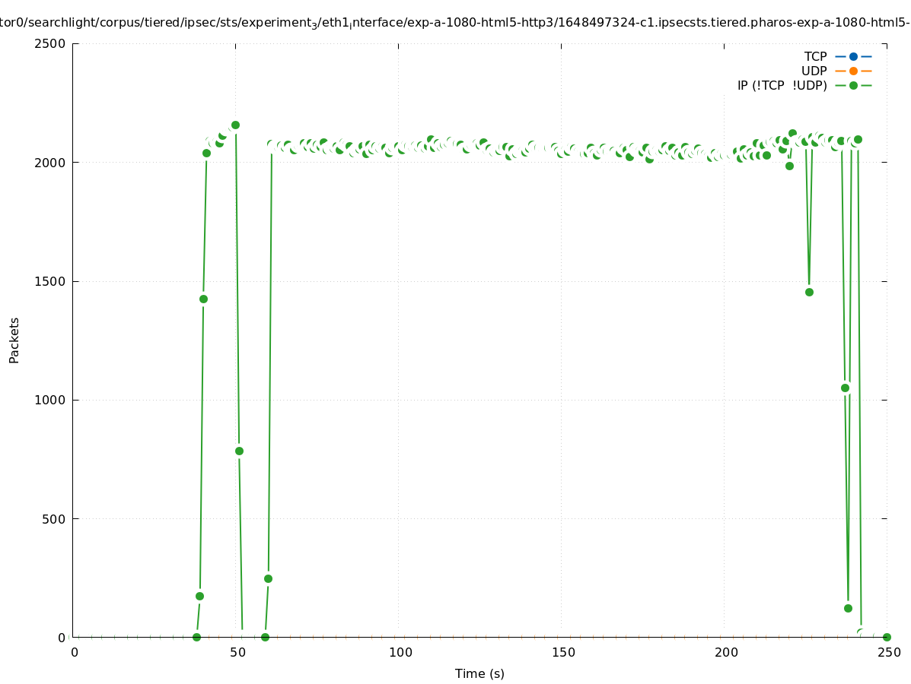911x684 pixels.
Task: Click the file path title at top
Action: [455, 23]
